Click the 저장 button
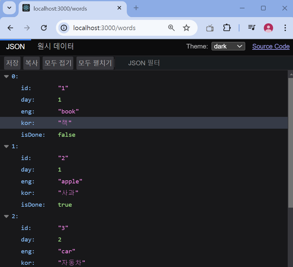Image resolution: width=293 pixels, height=267 pixels. point(12,63)
